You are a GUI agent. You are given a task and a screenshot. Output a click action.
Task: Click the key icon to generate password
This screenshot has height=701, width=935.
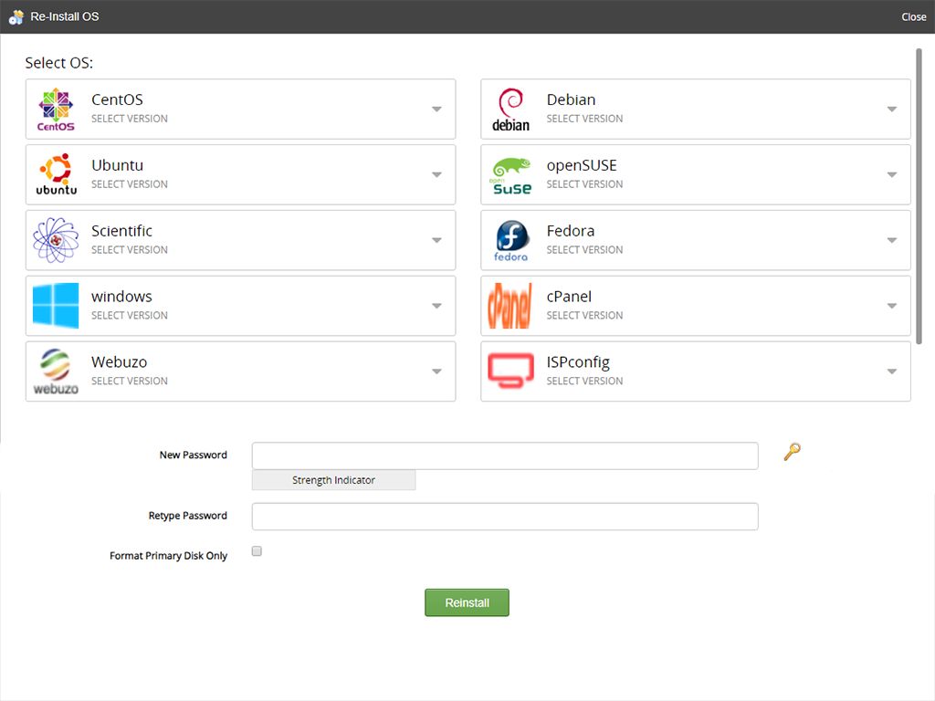pos(792,452)
